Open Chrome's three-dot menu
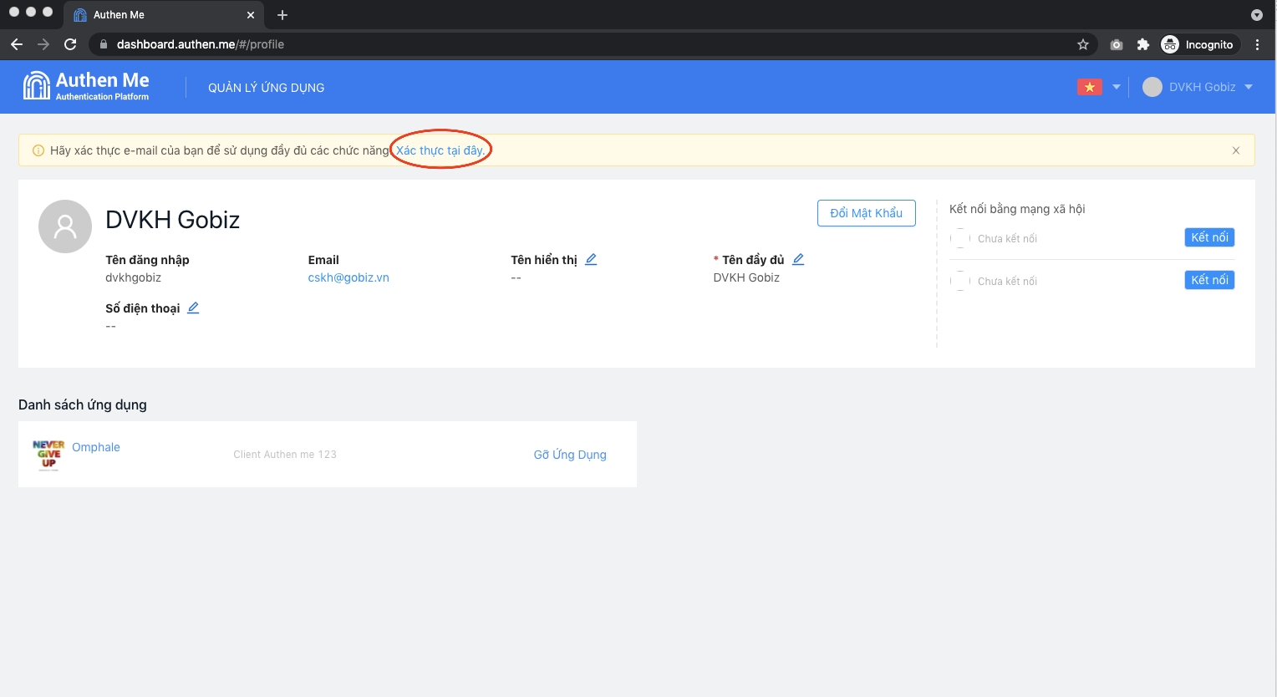This screenshot has height=697, width=1277. 1257,44
